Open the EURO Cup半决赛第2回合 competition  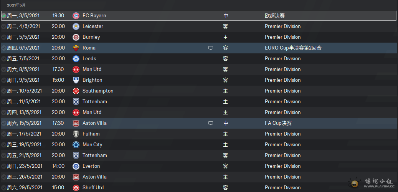point(293,48)
